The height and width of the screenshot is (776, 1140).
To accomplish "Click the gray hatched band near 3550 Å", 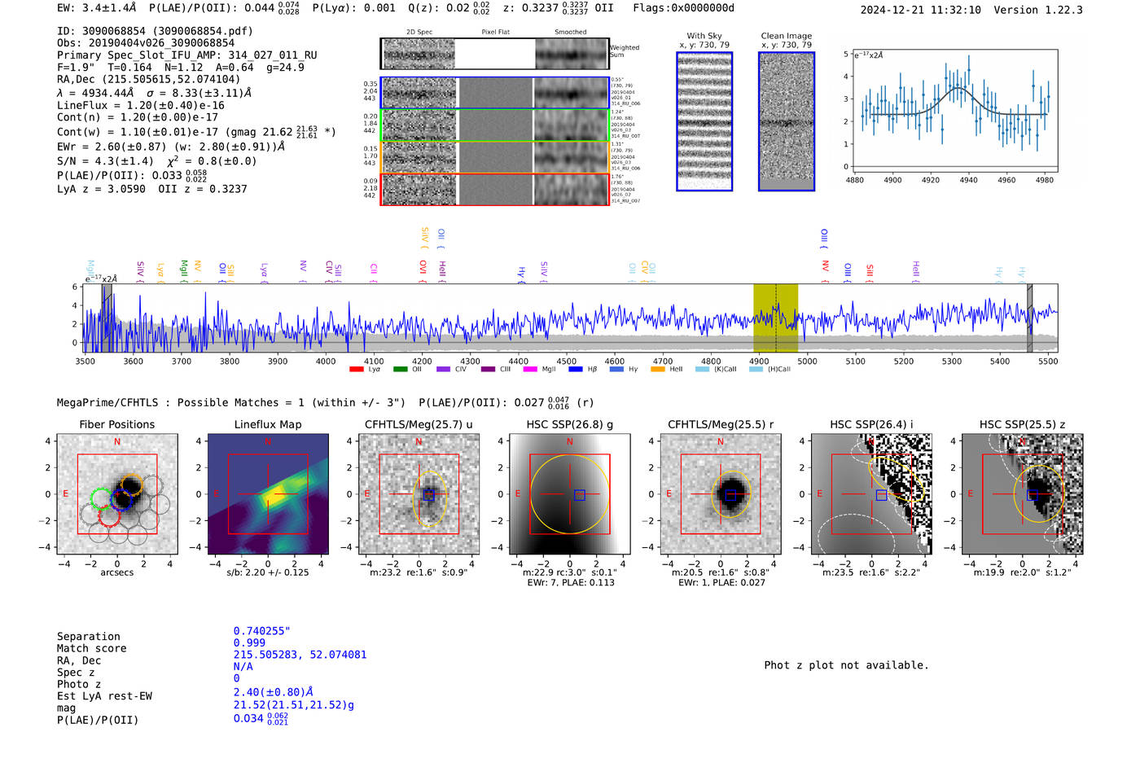I will point(107,318).
